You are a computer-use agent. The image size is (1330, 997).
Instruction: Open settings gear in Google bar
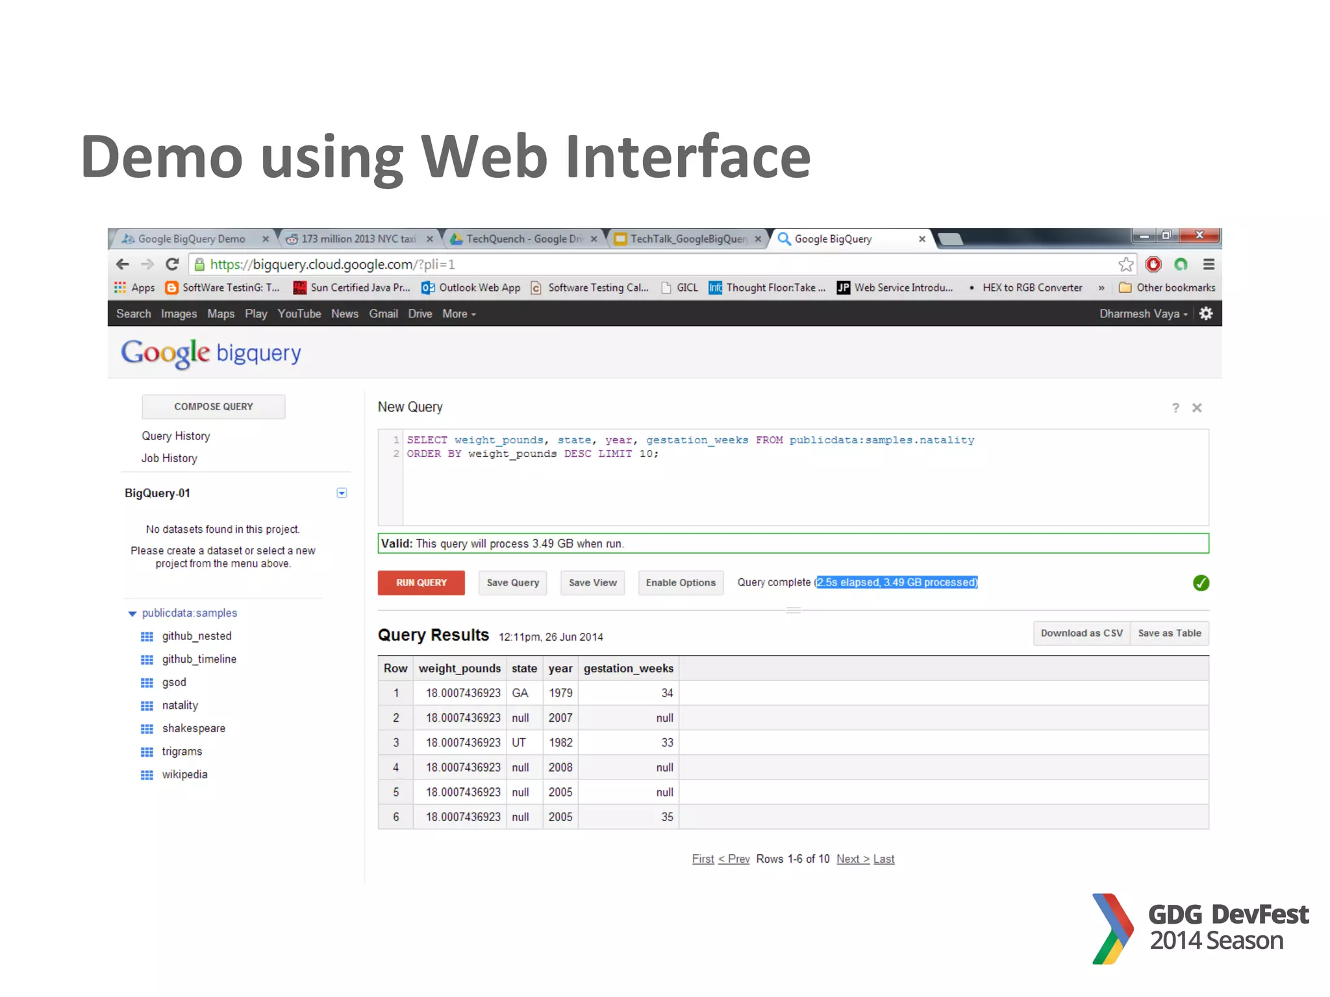[x=1206, y=314]
